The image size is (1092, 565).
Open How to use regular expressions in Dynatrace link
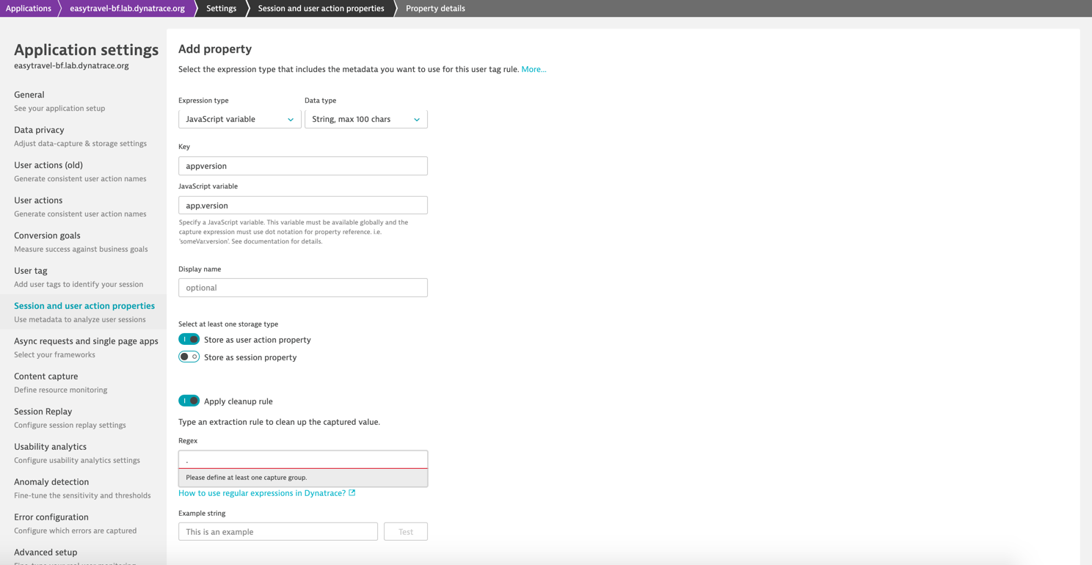262,493
